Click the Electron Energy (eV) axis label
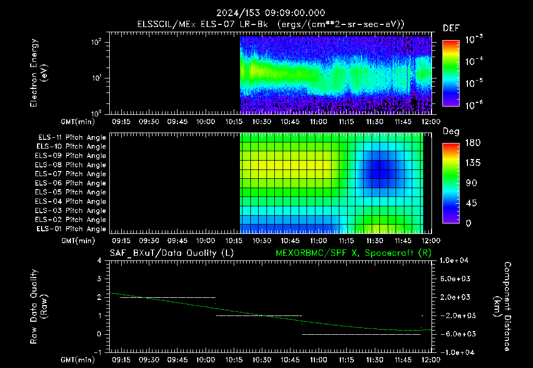Image resolution: width=533 pixels, height=368 pixels. click(39, 73)
